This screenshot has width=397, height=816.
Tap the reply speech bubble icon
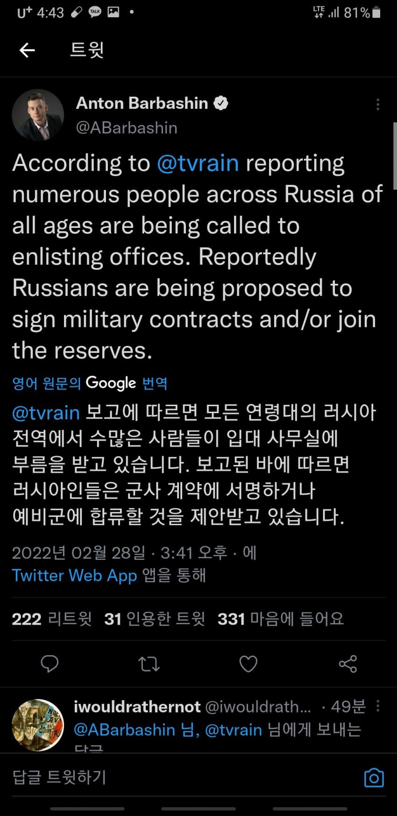[x=50, y=663]
